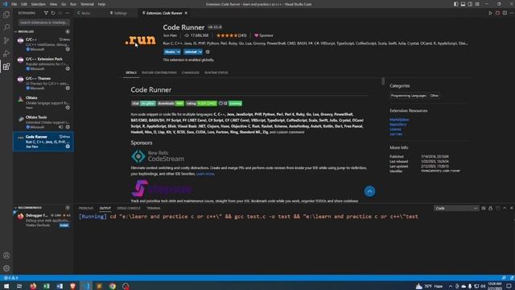This screenshot has height=290, width=515.
Task: Close the bottom output panel
Action: point(512,209)
